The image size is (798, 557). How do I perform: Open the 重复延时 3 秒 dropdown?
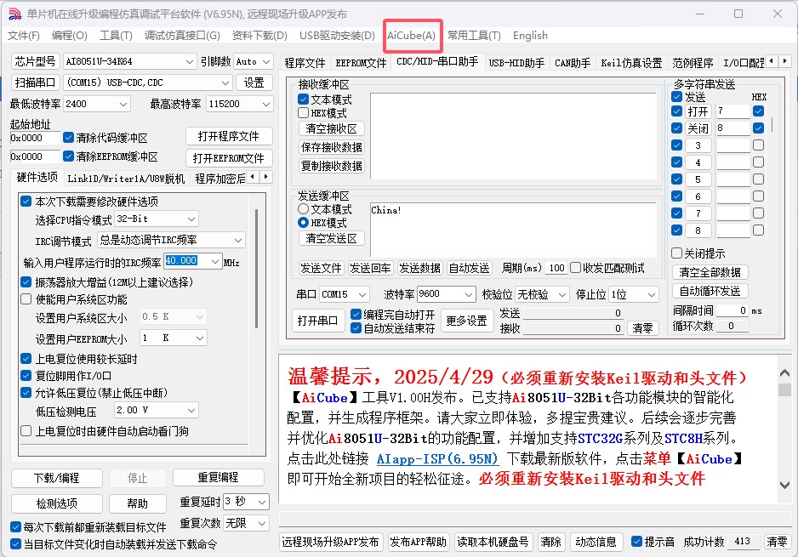[x=247, y=502]
